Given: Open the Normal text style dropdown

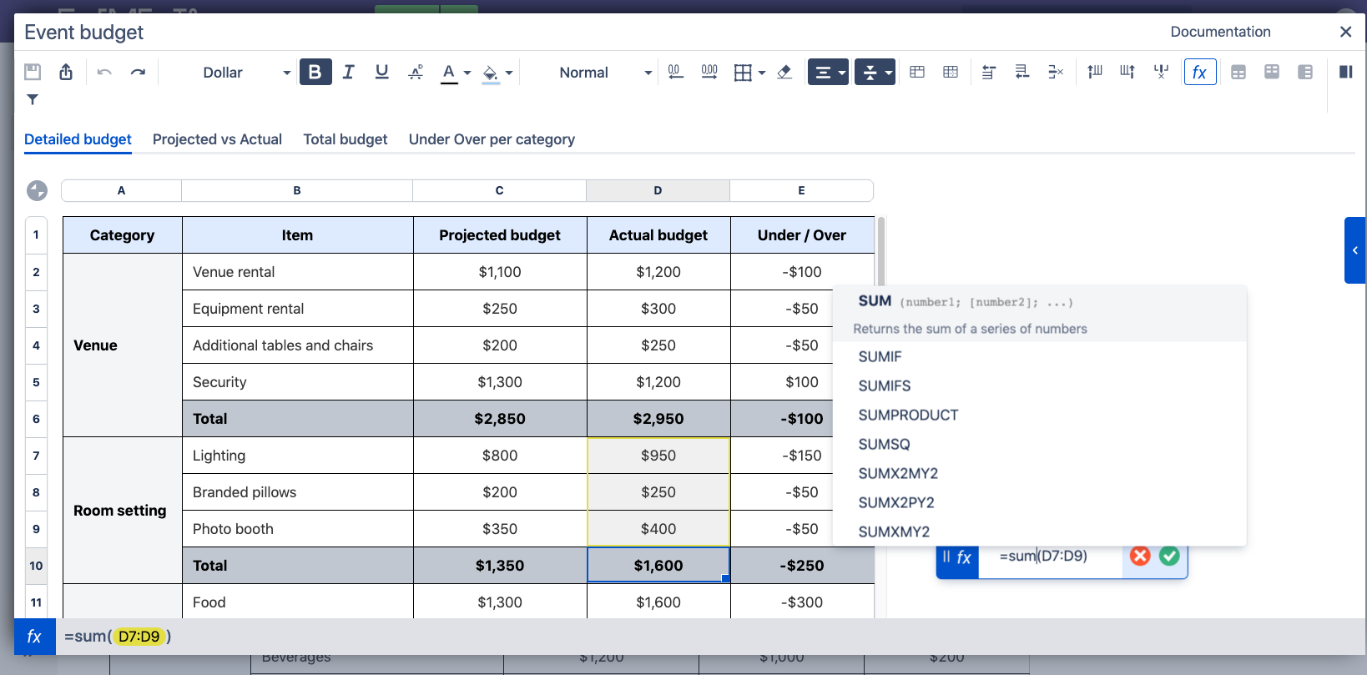Looking at the screenshot, I should coord(605,73).
